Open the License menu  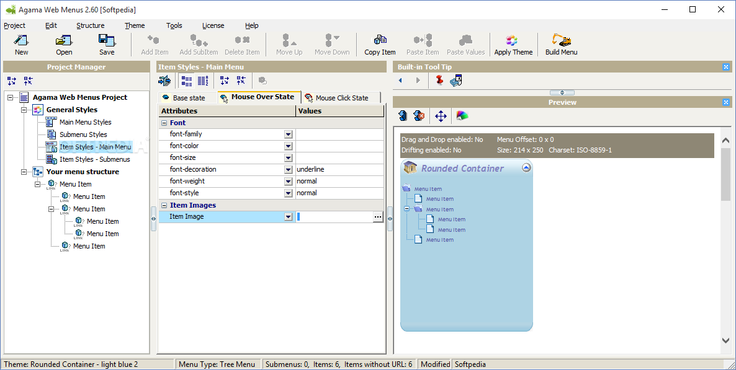click(x=213, y=25)
